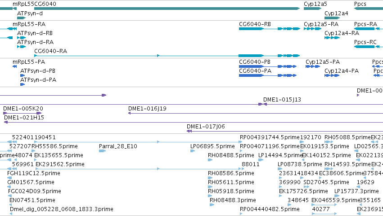
Task: Select the 348645 feature label
Action: pos(298,201)
